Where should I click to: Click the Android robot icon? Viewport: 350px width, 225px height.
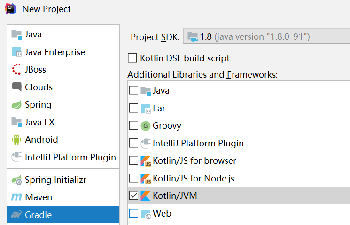click(17, 139)
